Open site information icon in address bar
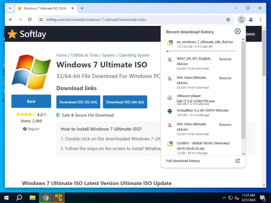Screen dimensions: 271x203 click(41, 20)
